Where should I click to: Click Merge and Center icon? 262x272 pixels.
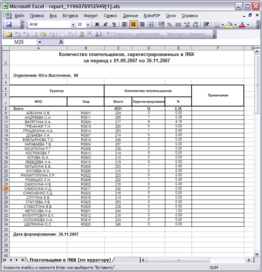[150, 24]
